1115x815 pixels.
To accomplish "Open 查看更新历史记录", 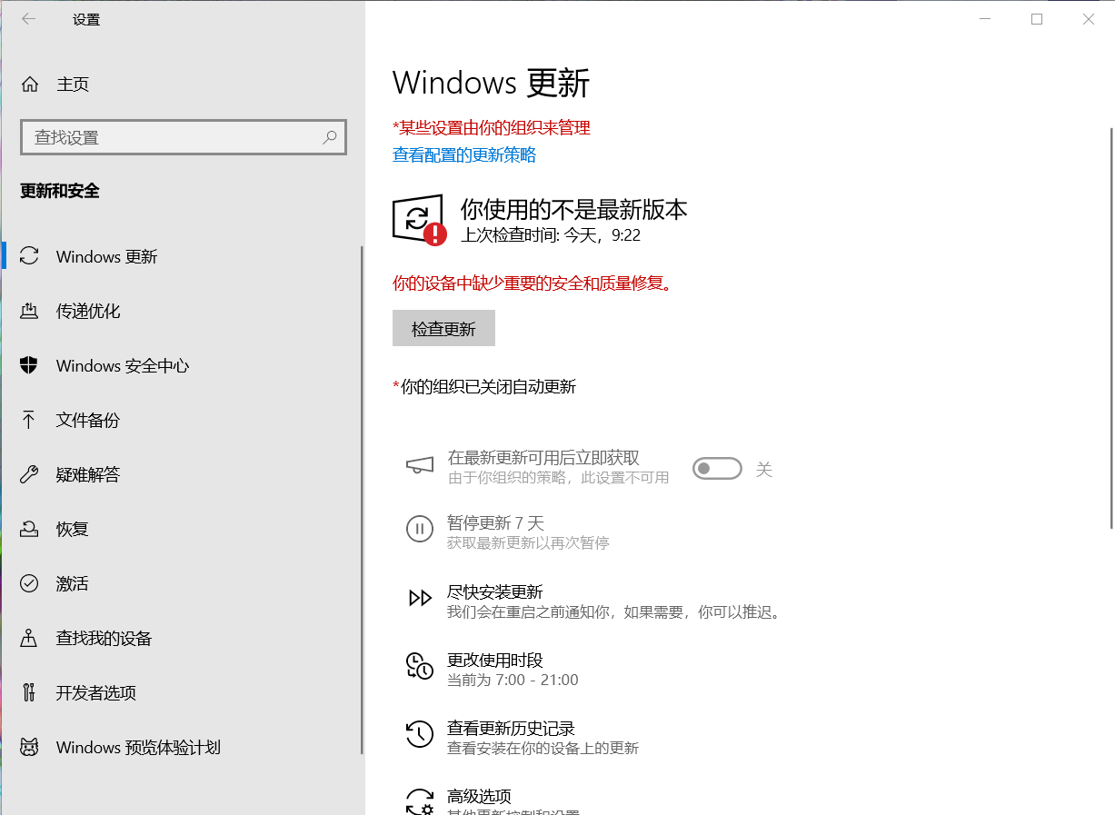I will pos(511,728).
